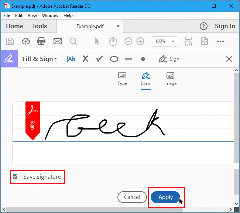Expand the Fill & Sign dropdown arrow

pyautogui.click(x=56, y=59)
